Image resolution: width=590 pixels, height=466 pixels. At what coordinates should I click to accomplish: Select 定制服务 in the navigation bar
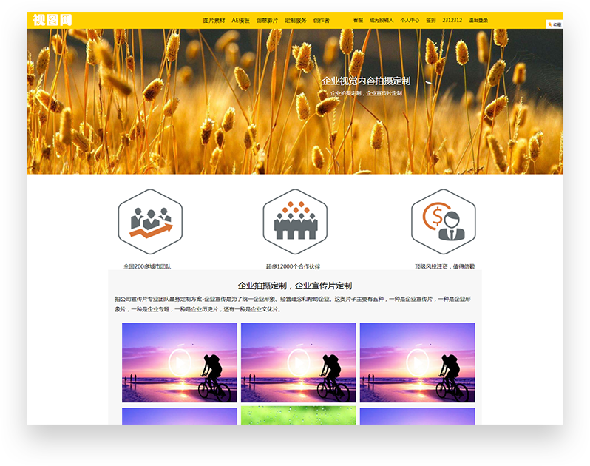coord(296,20)
